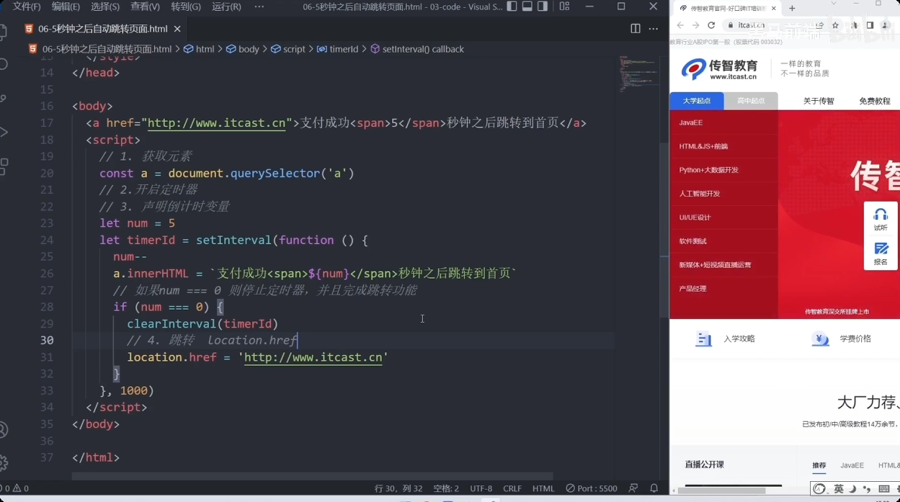Click 入学攻略 icon on webpage

point(703,339)
